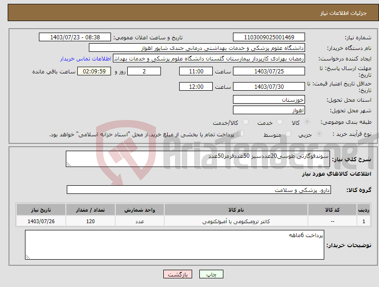Click resize handle of شرح کلی نیاز textarea
Screen dimensions: 379x287
tap(69, 164)
